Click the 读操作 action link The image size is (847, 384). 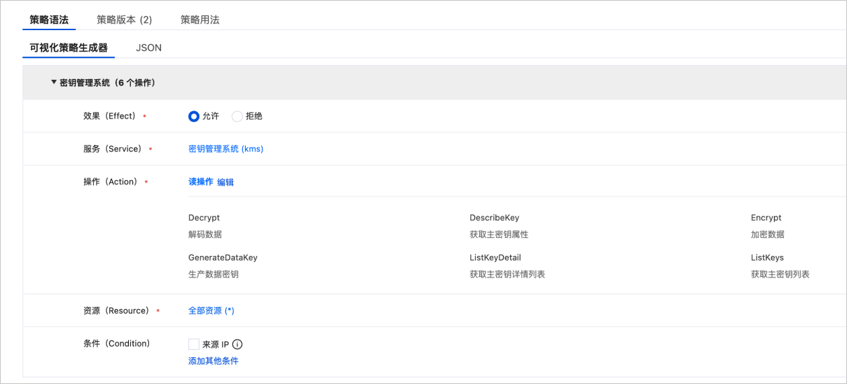201,182
